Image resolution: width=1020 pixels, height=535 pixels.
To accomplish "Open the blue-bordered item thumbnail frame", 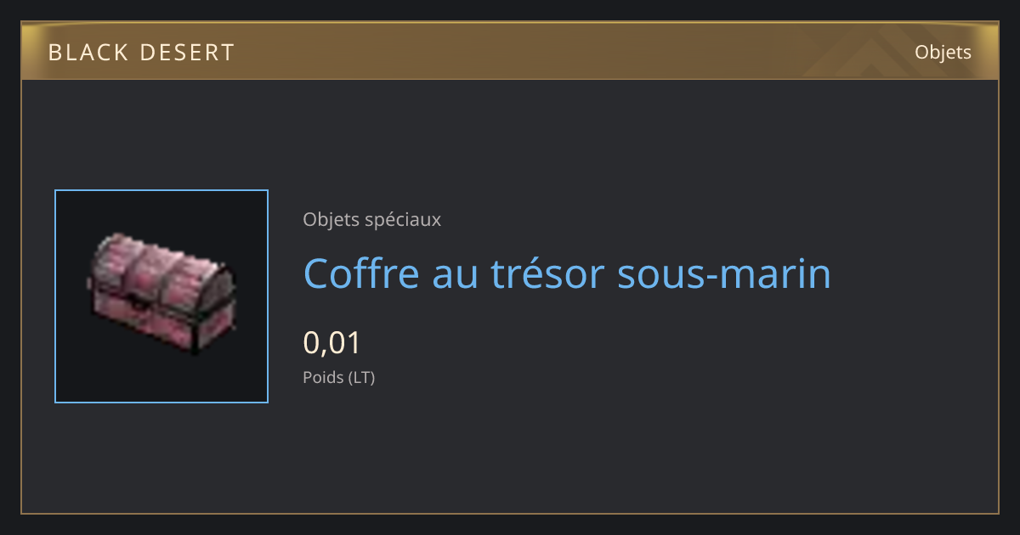I will tap(161, 296).
